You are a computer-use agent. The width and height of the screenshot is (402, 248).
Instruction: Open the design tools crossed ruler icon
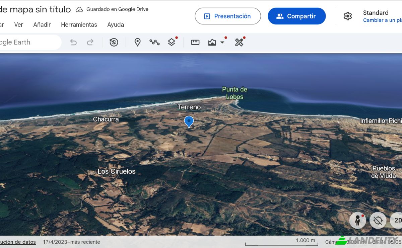(x=239, y=42)
